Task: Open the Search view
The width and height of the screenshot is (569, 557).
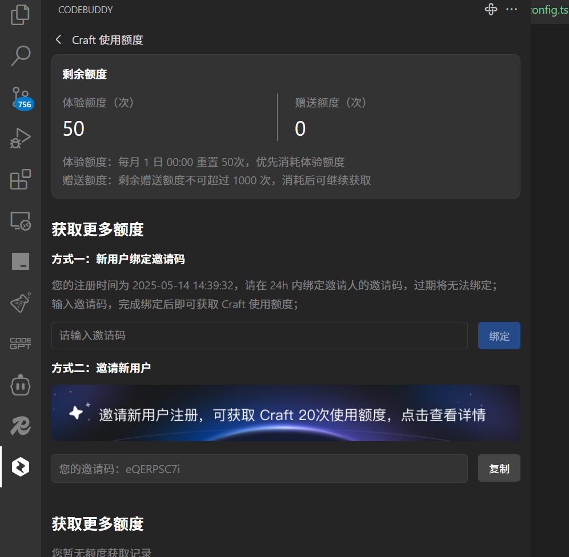Action: tap(21, 55)
